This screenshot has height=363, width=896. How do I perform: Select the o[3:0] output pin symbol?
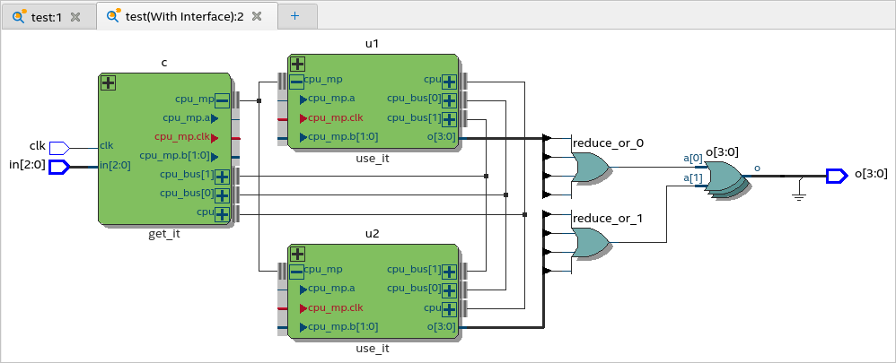point(837,176)
